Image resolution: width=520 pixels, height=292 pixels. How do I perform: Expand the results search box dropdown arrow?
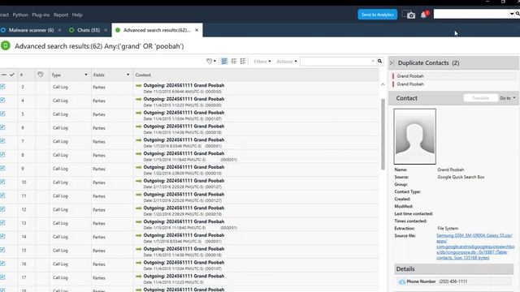[x=373, y=62]
